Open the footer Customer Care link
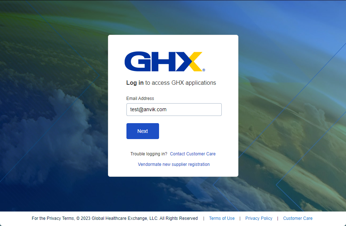Image resolution: width=346 pixels, height=226 pixels. click(x=298, y=218)
